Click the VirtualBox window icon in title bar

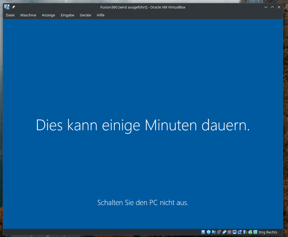[x=7, y=7]
